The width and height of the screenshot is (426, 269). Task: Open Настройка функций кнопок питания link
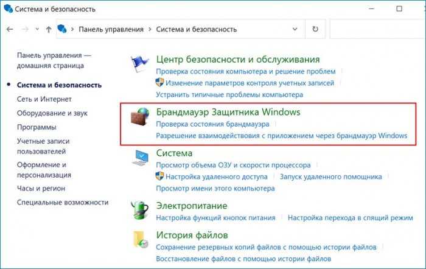215,218
